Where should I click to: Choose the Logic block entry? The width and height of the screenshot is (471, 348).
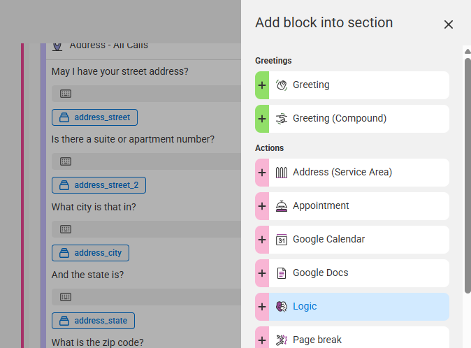[x=358, y=307]
